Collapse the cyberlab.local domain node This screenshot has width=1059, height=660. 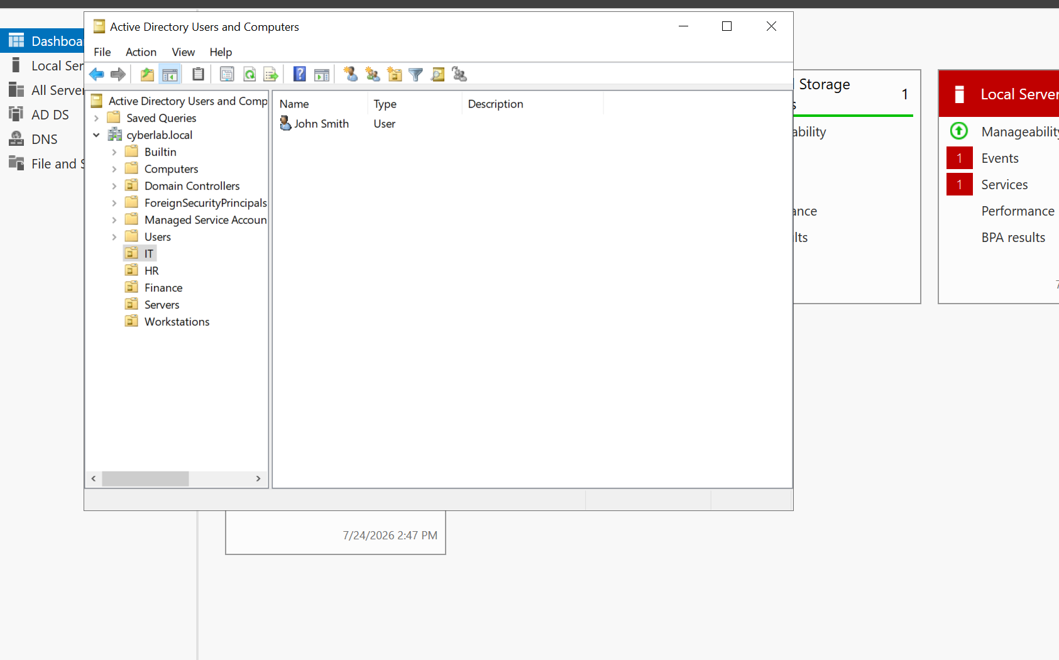[96, 135]
